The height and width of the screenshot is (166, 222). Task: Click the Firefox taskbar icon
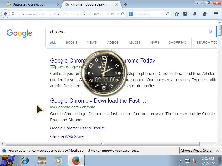pyautogui.click(x=76, y=161)
